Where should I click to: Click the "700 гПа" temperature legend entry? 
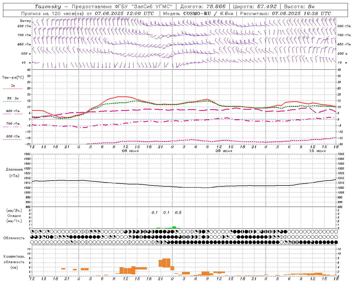coord(13,123)
